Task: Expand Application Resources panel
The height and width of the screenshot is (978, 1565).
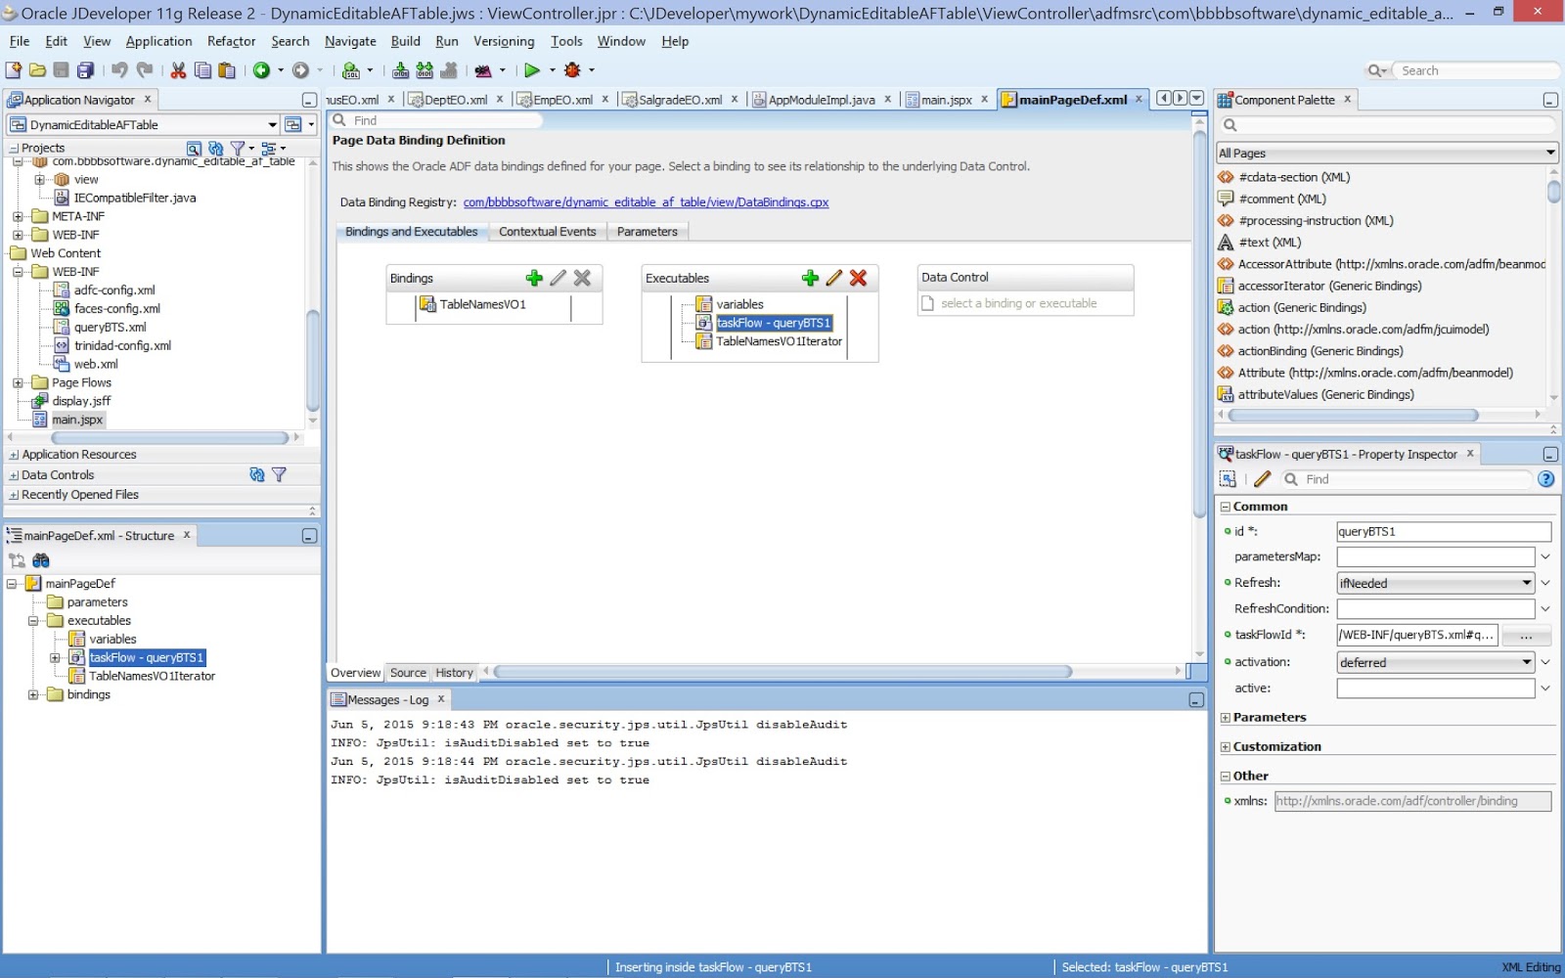Action: pos(14,455)
